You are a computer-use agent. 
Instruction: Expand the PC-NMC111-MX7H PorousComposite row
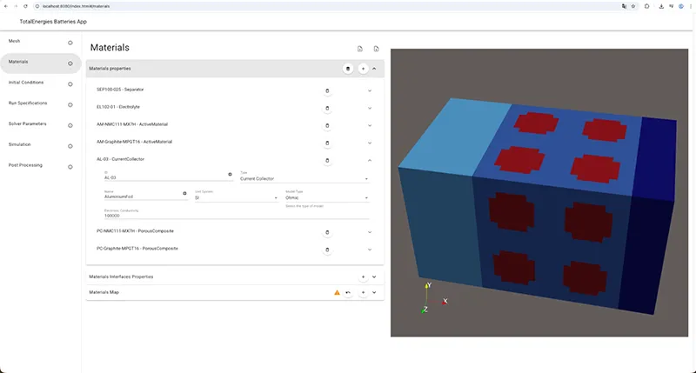coord(369,232)
